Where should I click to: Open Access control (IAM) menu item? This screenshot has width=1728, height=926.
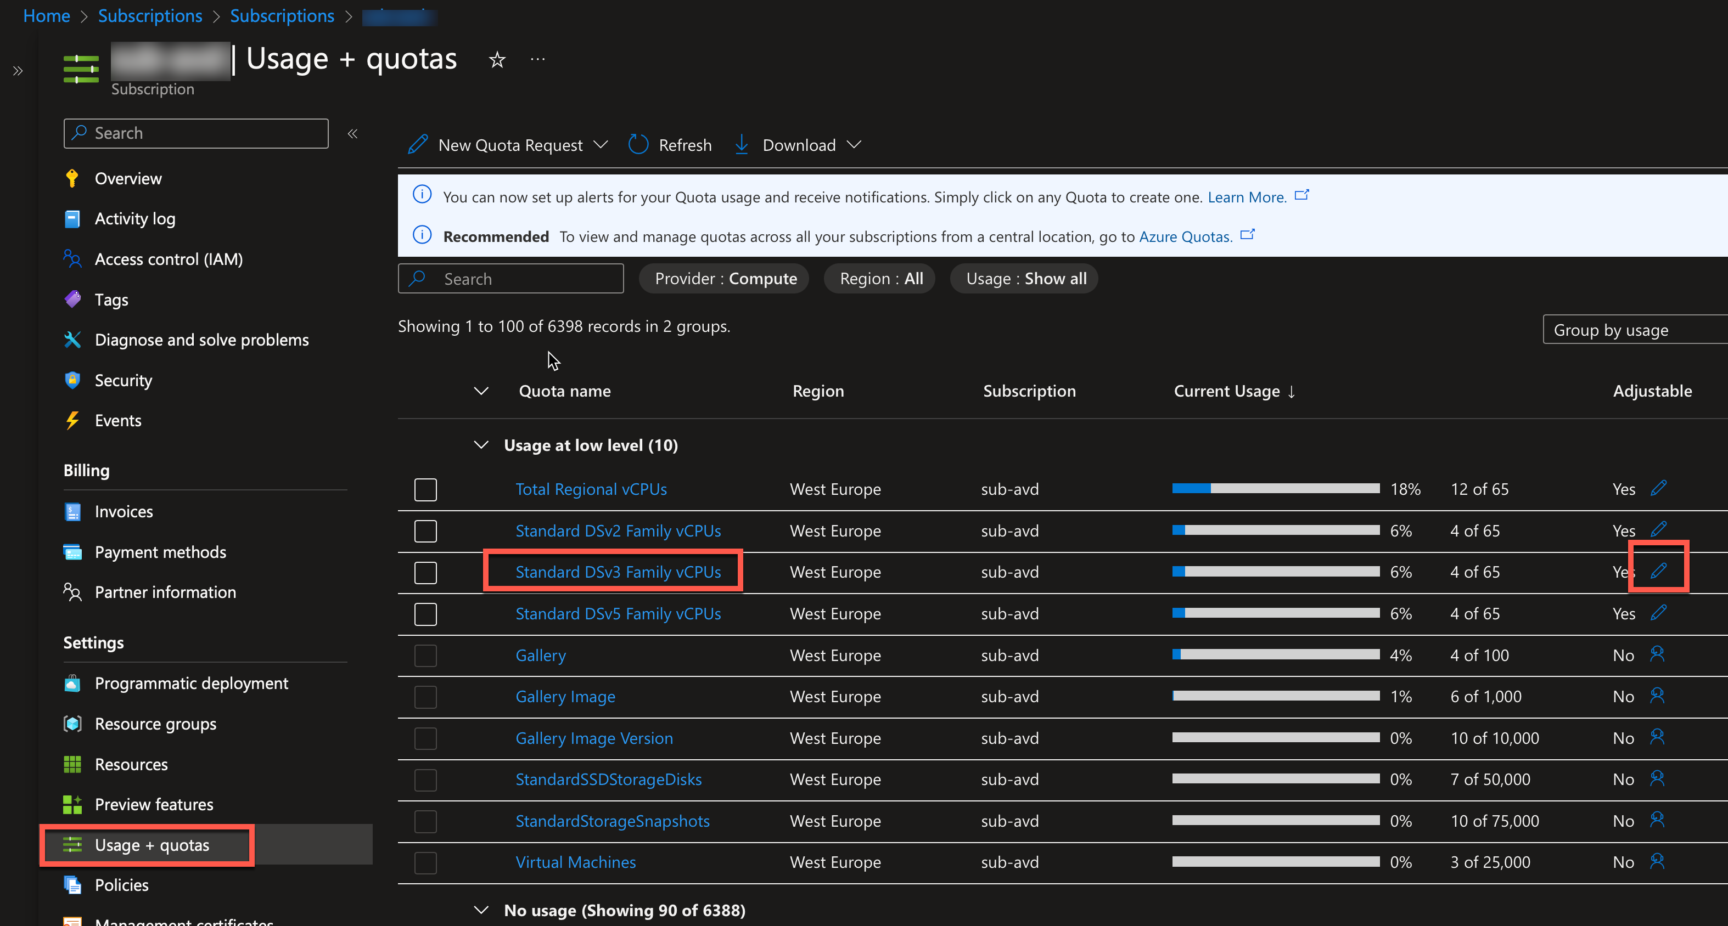169,259
